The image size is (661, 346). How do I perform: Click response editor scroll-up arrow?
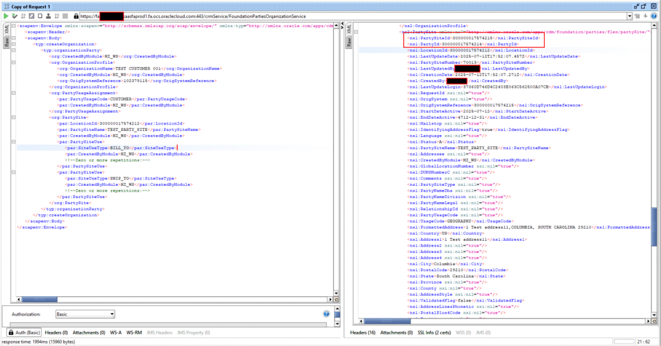click(654, 26)
